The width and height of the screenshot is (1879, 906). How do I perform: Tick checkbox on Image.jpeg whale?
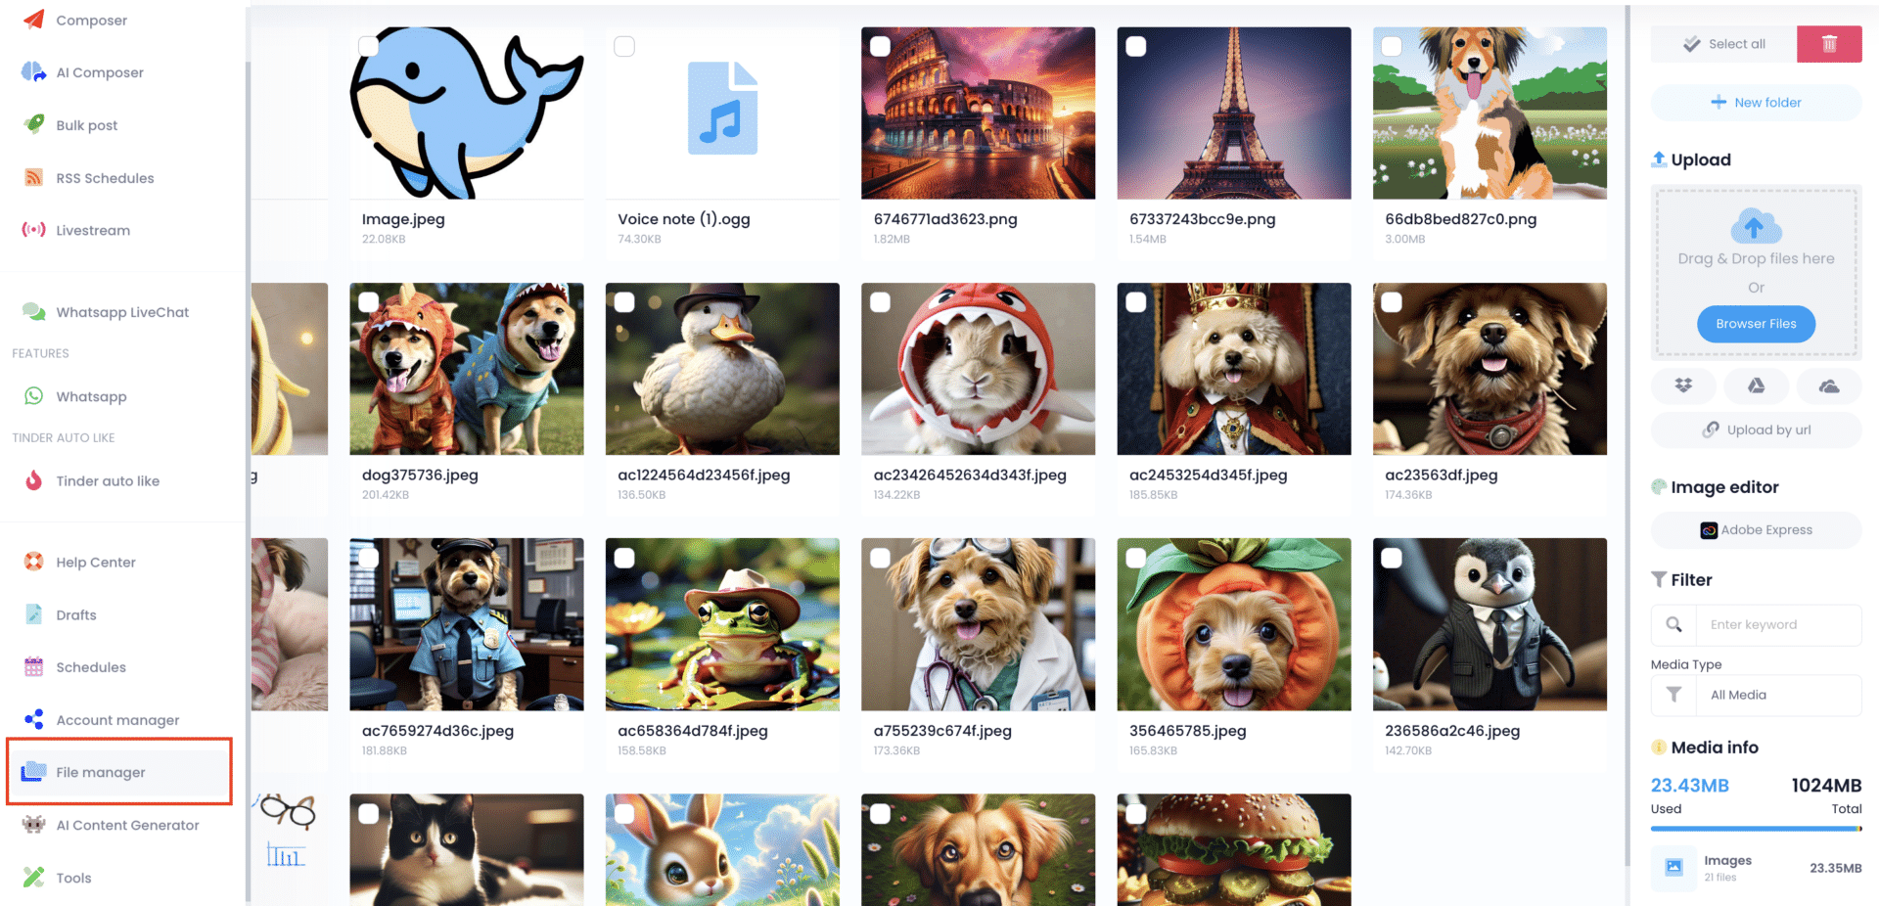[x=368, y=46]
